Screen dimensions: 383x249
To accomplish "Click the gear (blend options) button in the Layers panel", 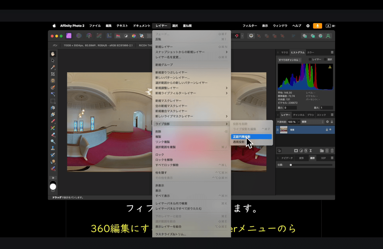I will click(x=327, y=122).
